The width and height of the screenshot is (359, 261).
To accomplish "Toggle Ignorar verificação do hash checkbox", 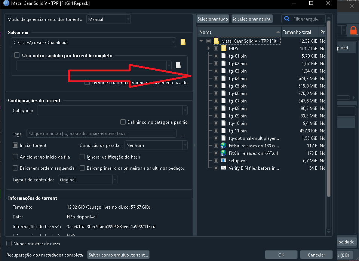I will (x=83, y=157).
